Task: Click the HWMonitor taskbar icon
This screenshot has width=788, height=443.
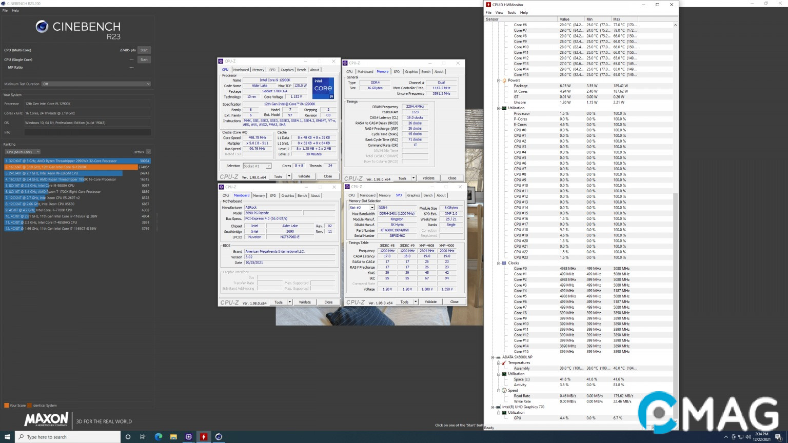Action: (x=204, y=437)
